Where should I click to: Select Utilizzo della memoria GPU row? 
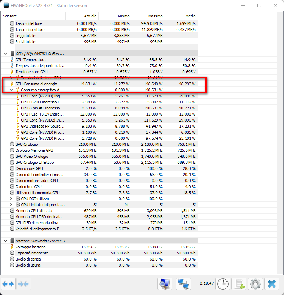tap(100, 193)
